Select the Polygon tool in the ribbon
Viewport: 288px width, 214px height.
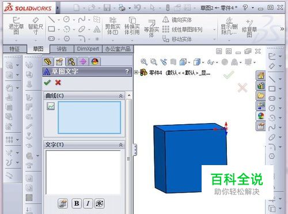67,39
